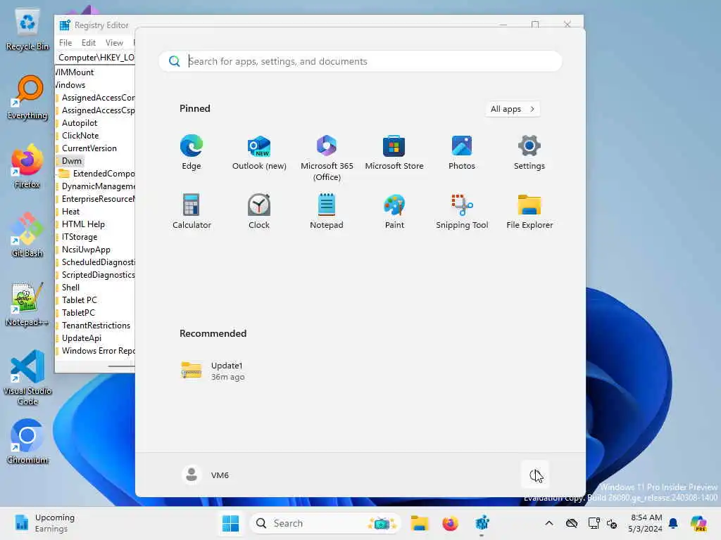The width and height of the screenshot is (721, 540).
Task: Open File Explorer from the taskbar
Action: pyautogui.click(x=420, y=523)
